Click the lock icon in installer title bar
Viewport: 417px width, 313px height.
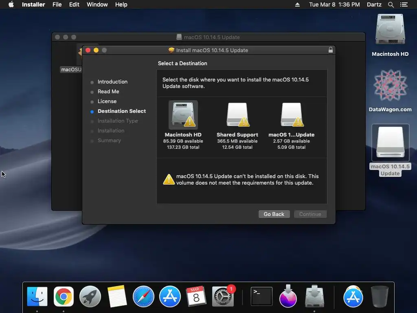(331, 50)
